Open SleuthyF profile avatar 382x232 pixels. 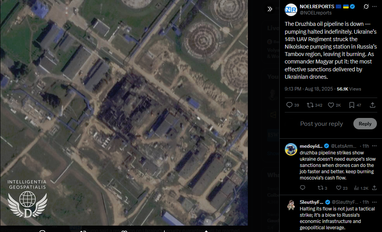pyautogui.click(x=291, y=205)
